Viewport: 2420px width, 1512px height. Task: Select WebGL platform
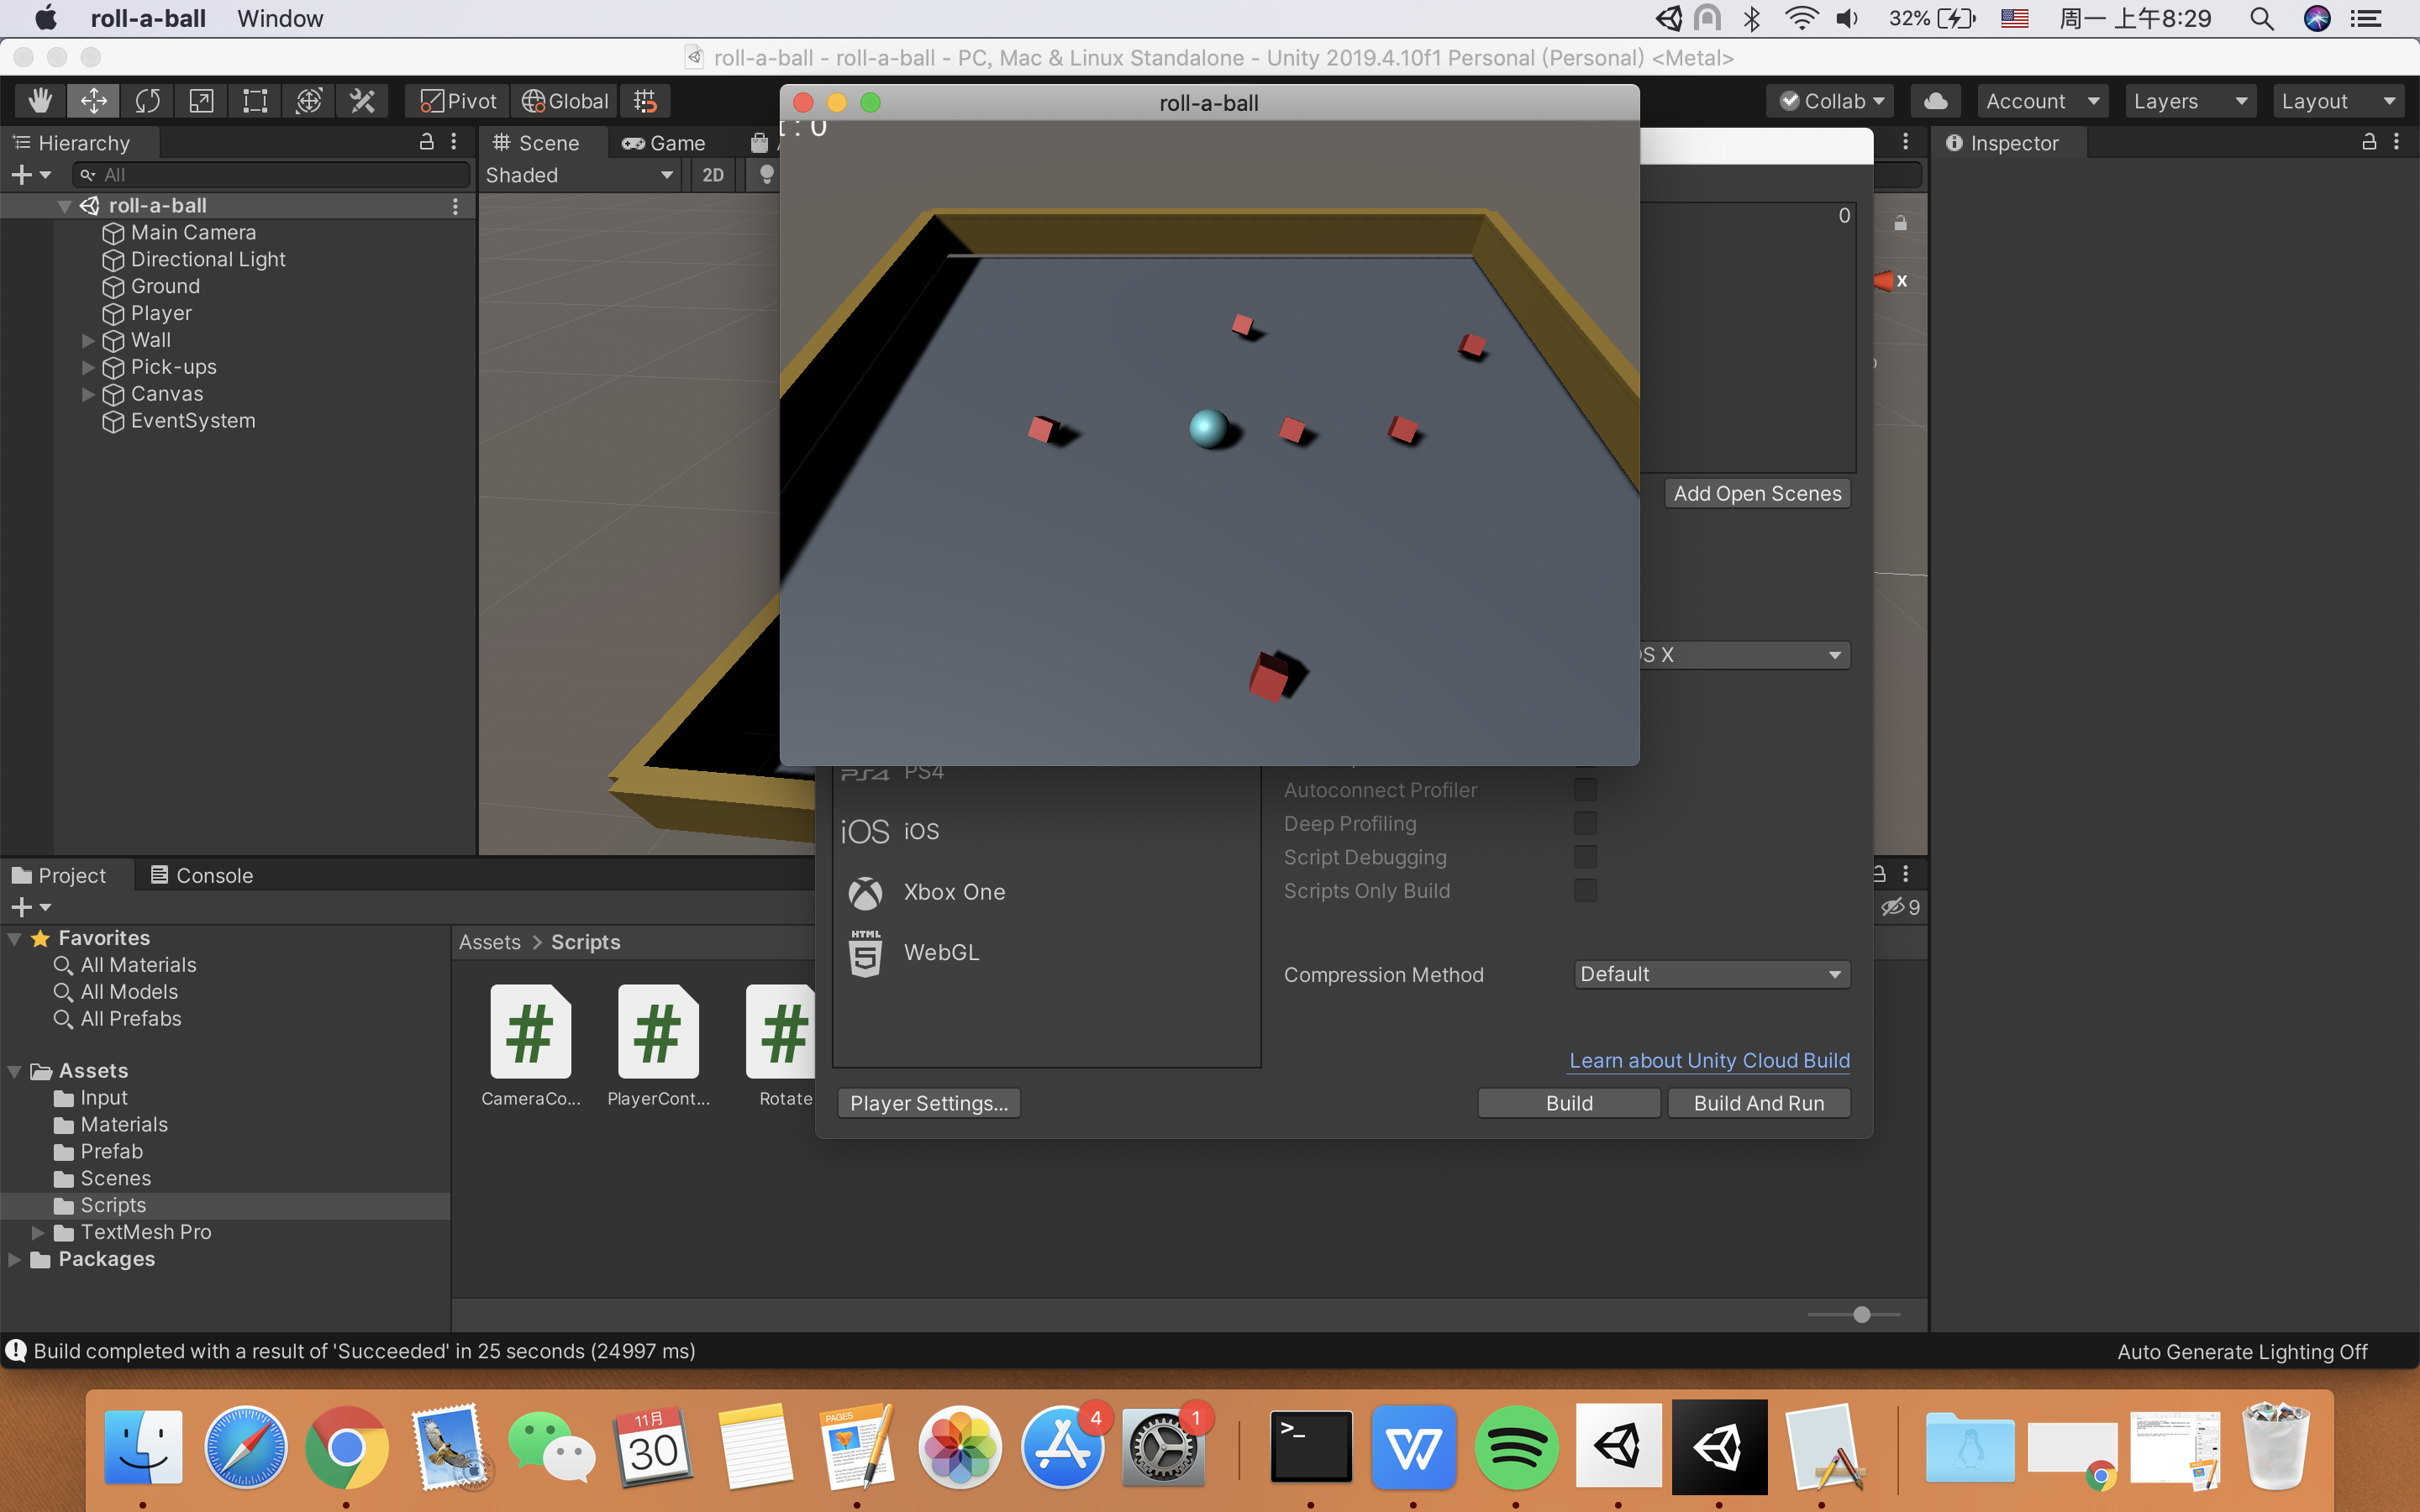click(x=1046, y=953)
